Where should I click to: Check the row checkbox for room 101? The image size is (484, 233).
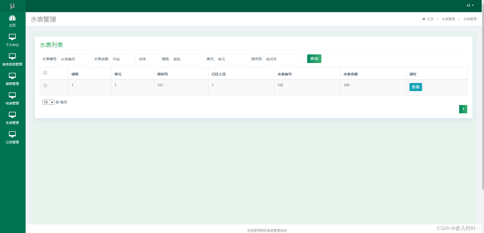click(45, 86)
